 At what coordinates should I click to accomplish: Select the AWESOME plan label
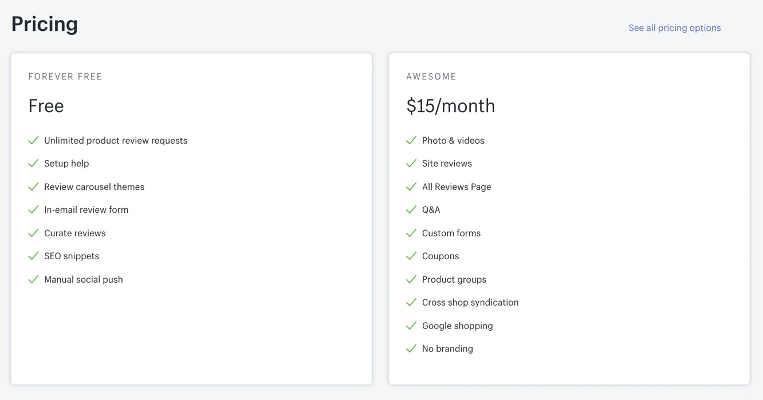pyautogui.click(x=431, y=77)
